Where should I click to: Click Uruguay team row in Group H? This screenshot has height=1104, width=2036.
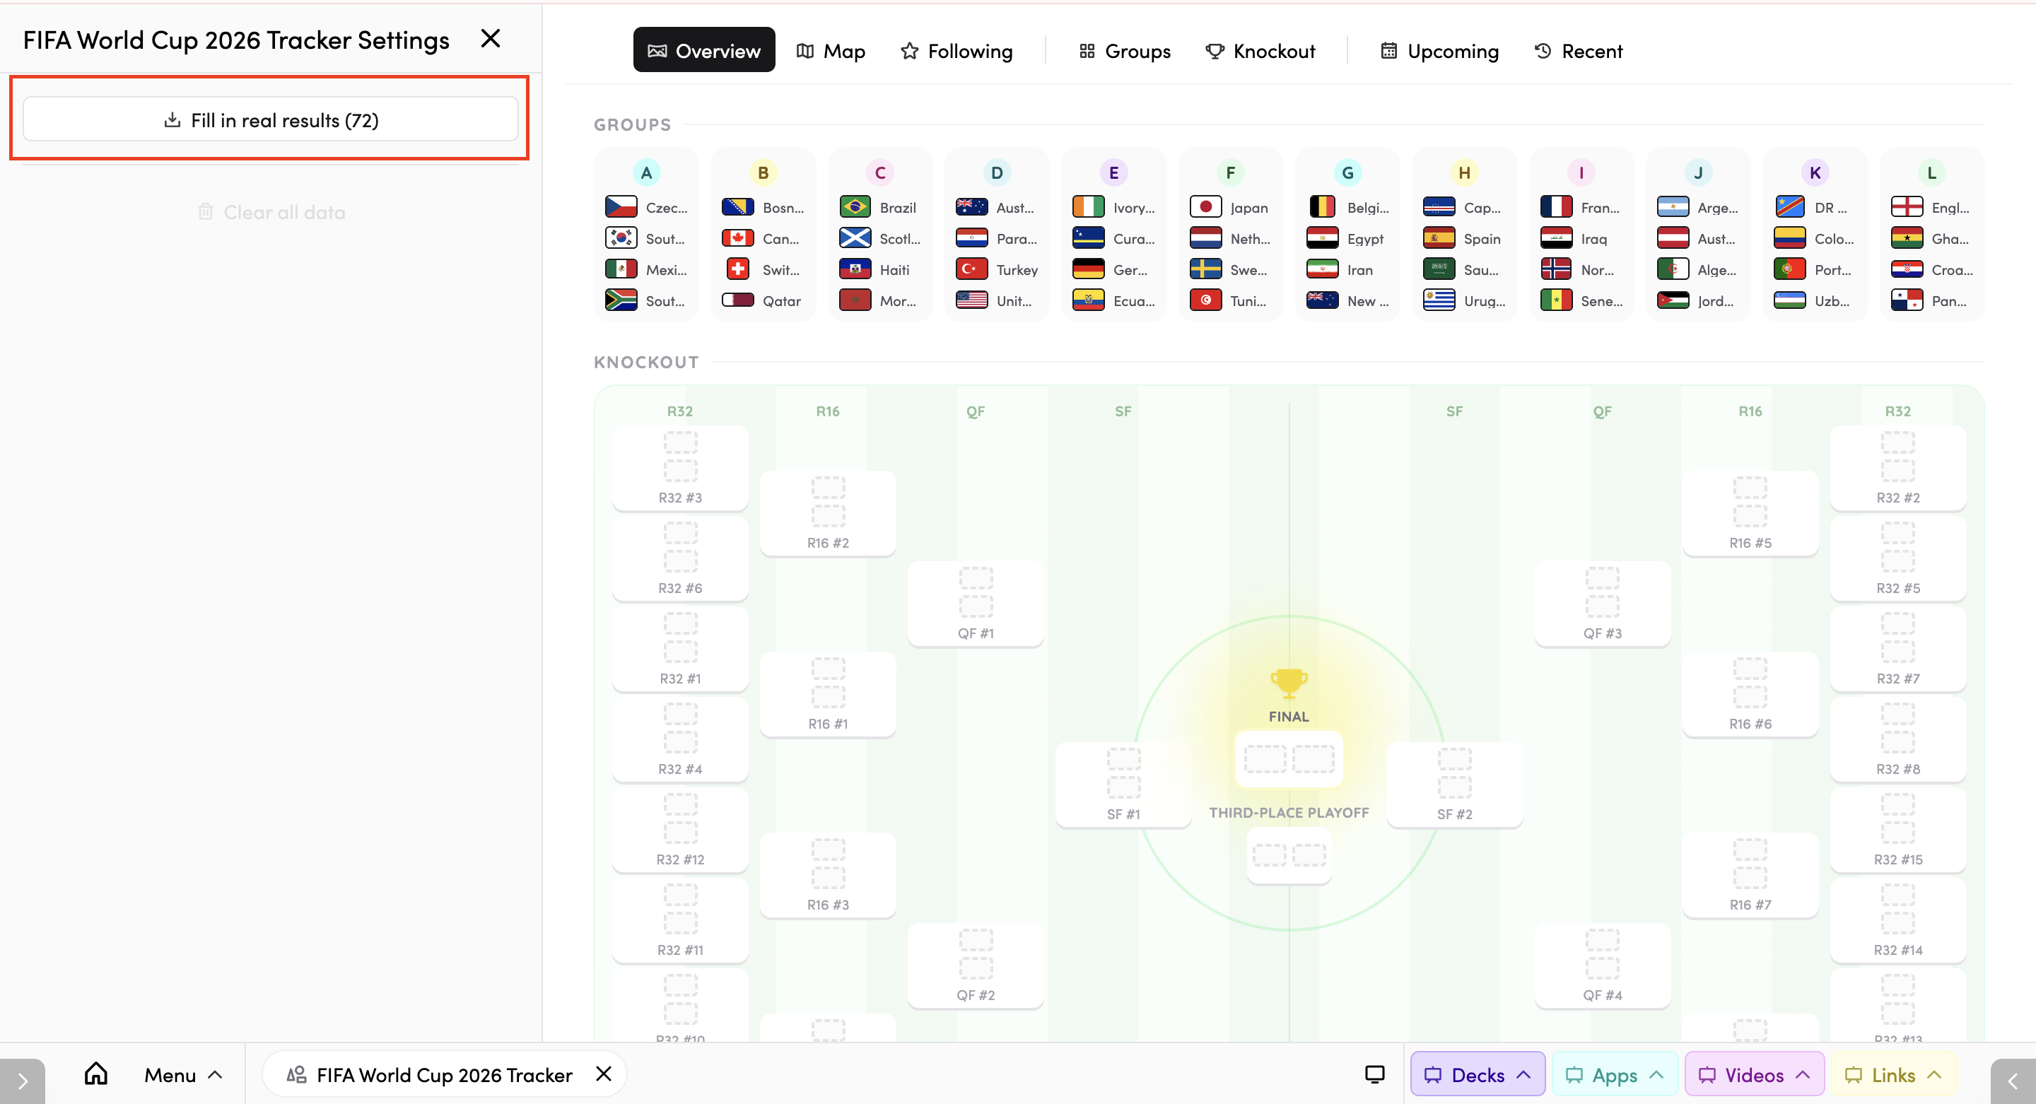(1465, 300)
